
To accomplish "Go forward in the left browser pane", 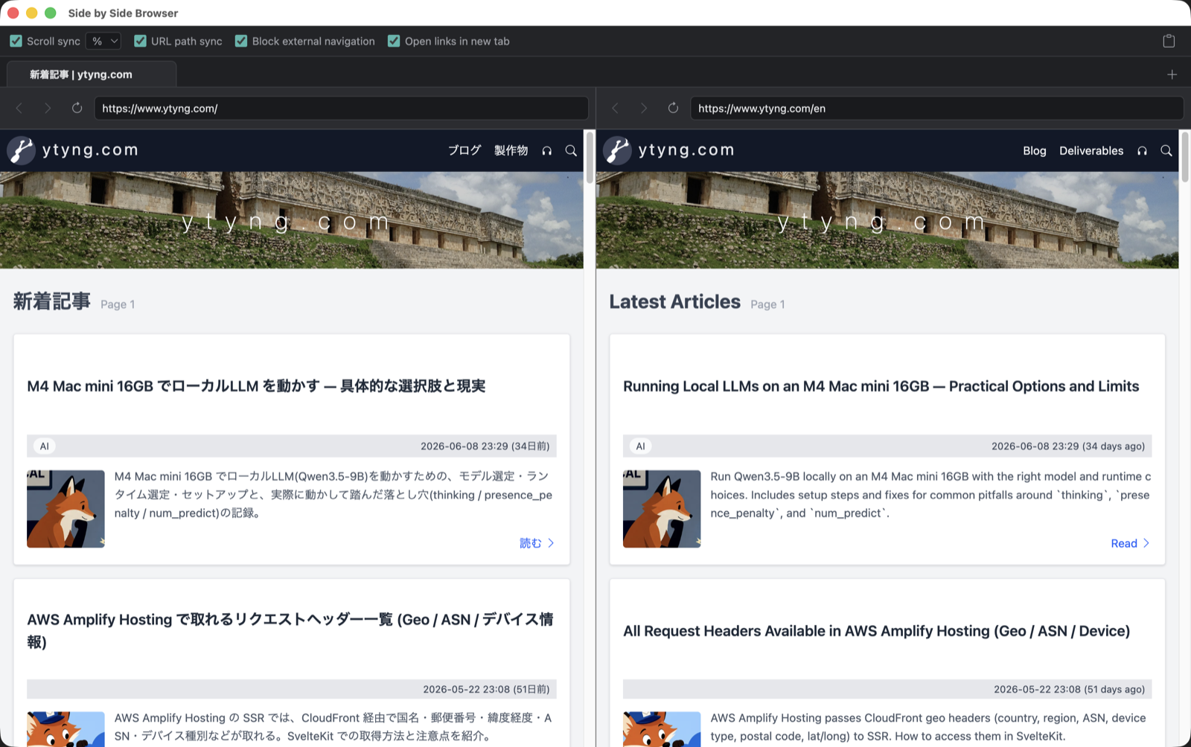I will click(x=48, y=108).
